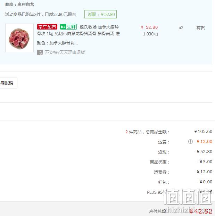The height and width of the screenshot is (216, 215).
Task: Click the 商家:京东自营 merchant label
Action: pos(19,5)
